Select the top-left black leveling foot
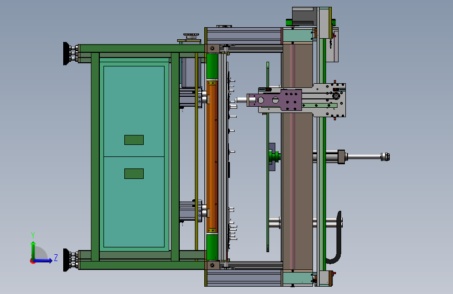The image size is (453, 294). click(67, 53)
